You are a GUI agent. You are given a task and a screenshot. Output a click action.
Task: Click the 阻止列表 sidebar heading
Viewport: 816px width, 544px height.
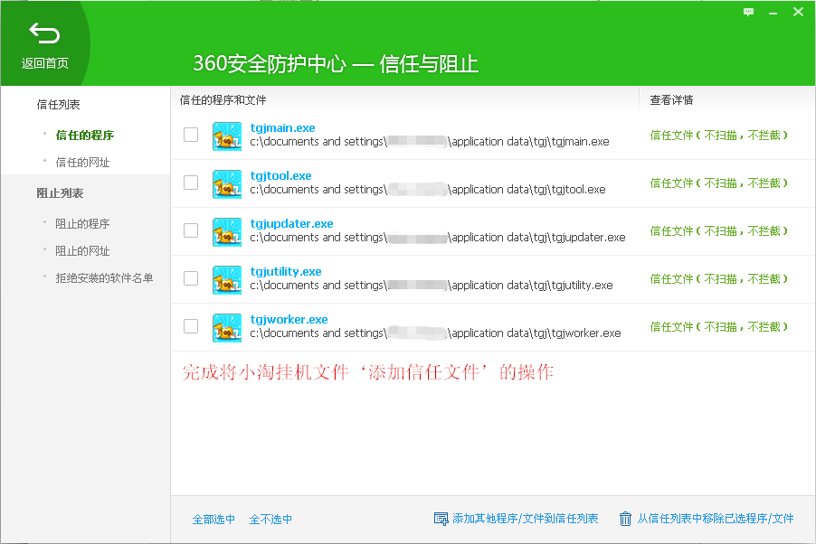click(x=60, y=193)
